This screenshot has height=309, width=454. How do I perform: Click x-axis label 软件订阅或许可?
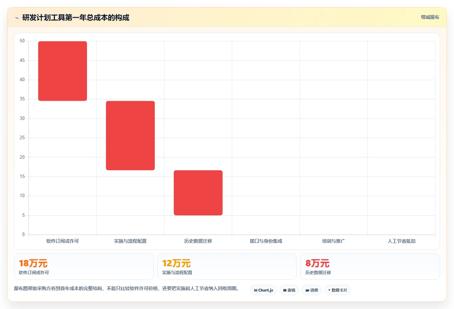pos(62,241)
